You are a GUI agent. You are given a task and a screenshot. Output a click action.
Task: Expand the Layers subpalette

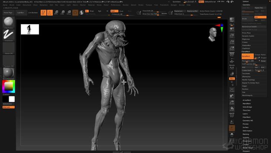point(245,114)
